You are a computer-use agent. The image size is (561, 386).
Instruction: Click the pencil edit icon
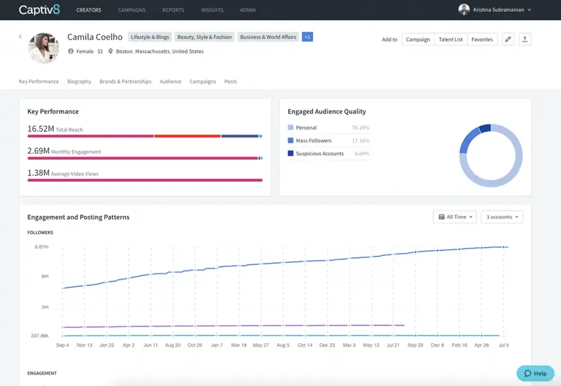tap(508, 39)
